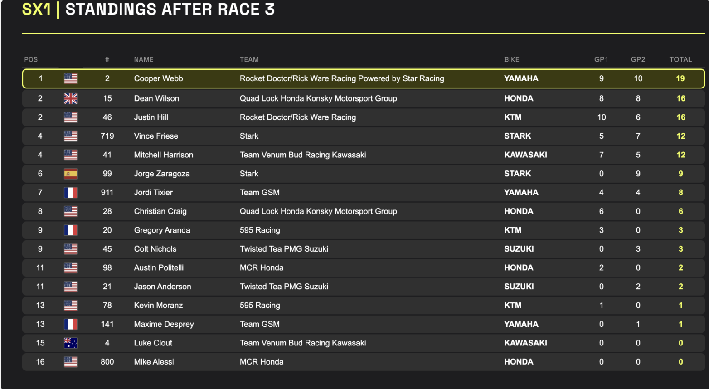
Task: Click the Australia flag beside Luke Clout
Action: [x=70, y=343]
